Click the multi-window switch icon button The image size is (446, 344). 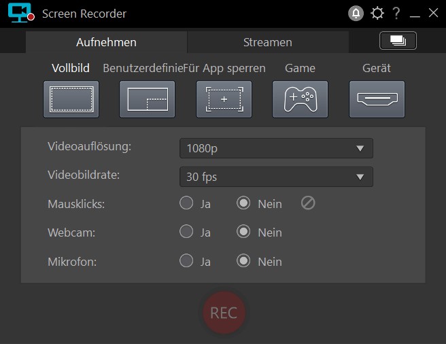coord(398,41)
